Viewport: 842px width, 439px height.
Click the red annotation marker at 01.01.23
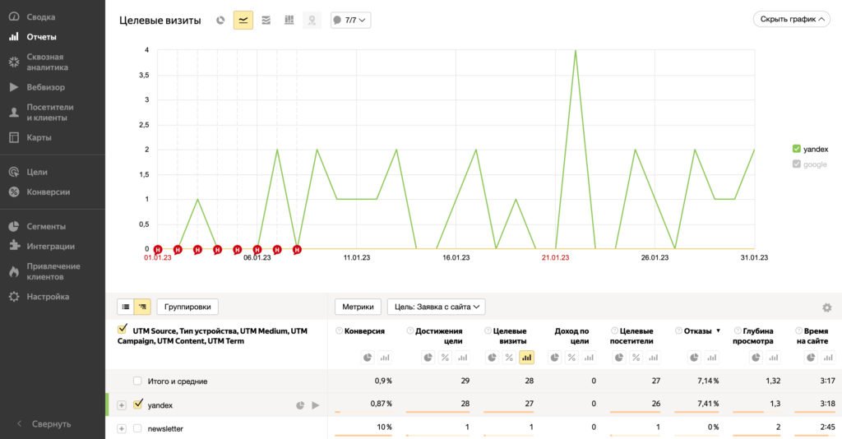(157, 249)
